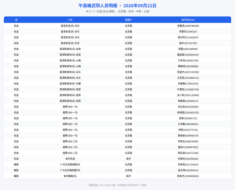Click the 小队 column header
Screen dimensions: 235x190
[70, 20]
